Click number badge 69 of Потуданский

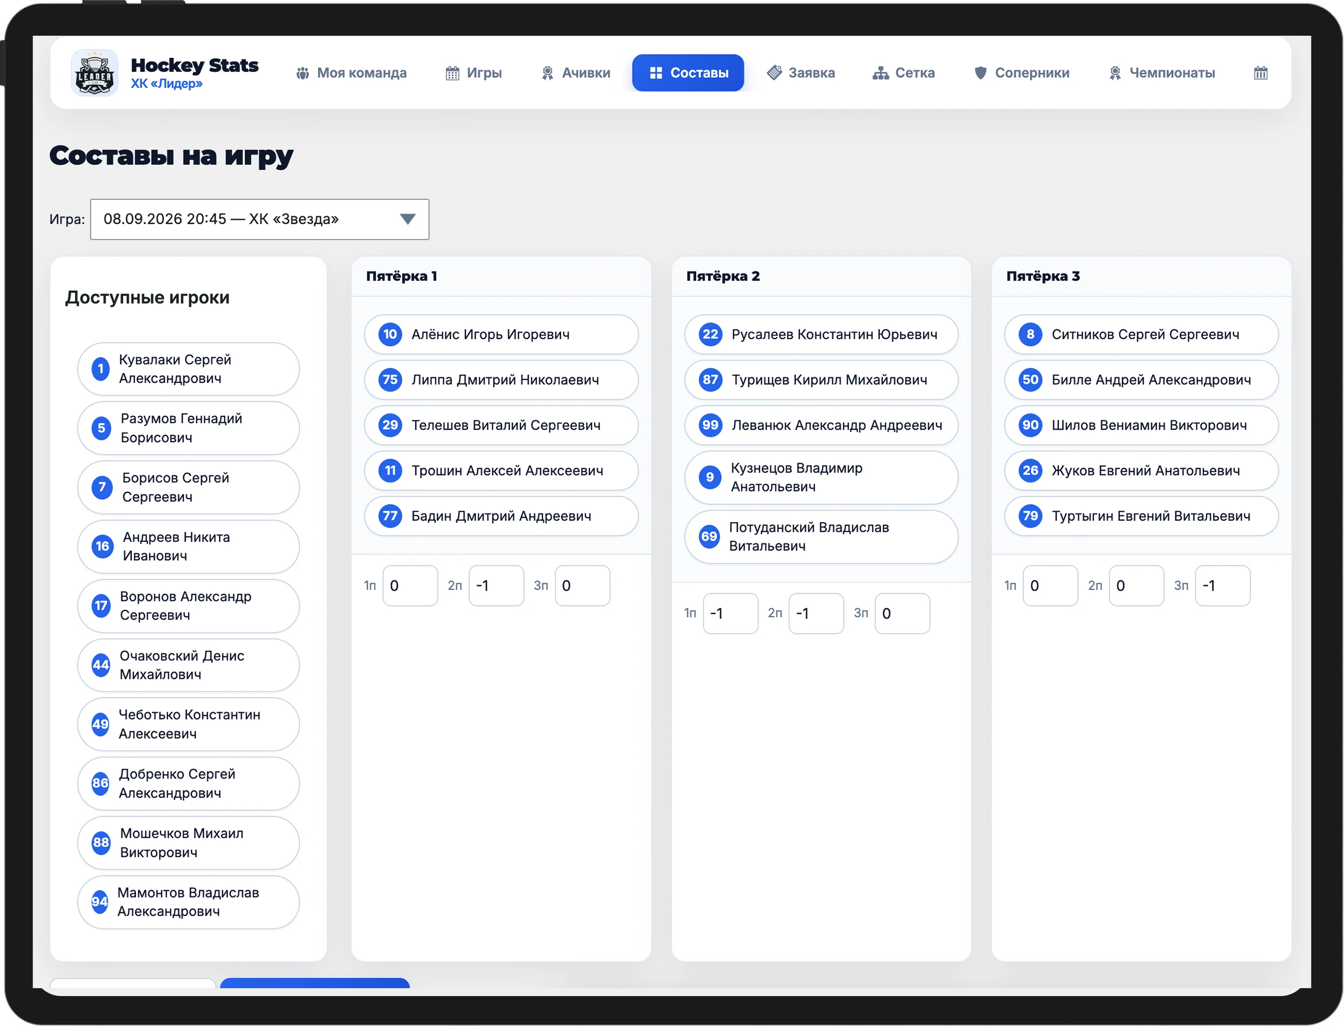[x=709, y=536]
